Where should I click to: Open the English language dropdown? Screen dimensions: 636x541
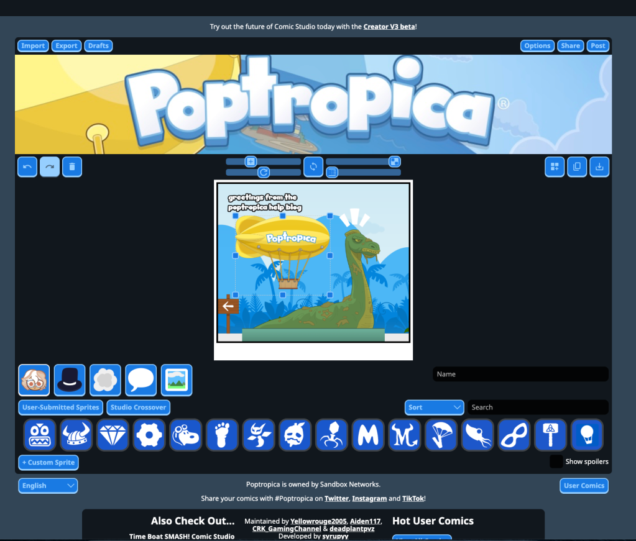(48, 486)
